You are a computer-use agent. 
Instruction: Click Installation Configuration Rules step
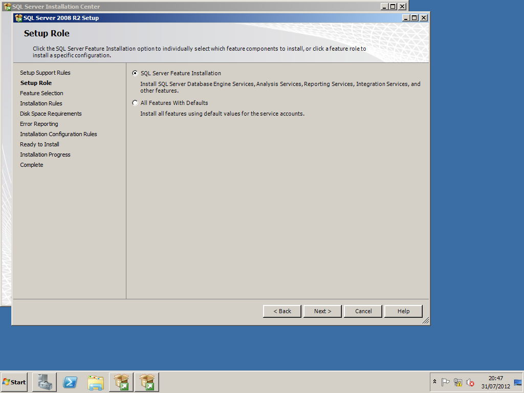tap(58, 134)
